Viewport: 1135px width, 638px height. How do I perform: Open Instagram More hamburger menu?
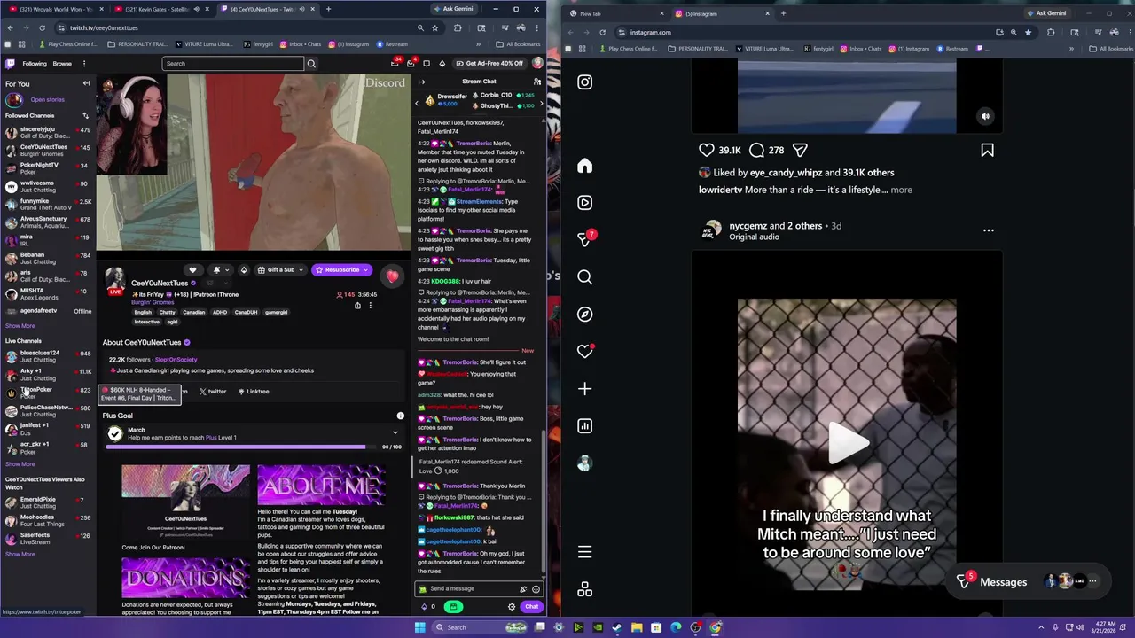(584, 552)
